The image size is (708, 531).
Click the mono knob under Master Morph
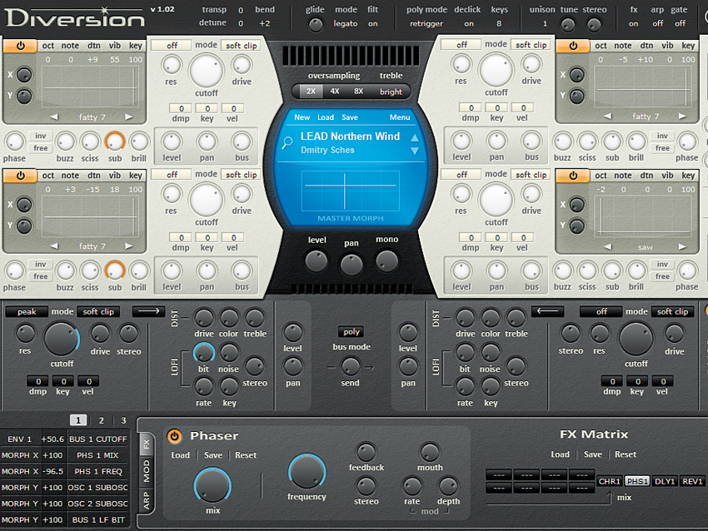tap(387, 261)
